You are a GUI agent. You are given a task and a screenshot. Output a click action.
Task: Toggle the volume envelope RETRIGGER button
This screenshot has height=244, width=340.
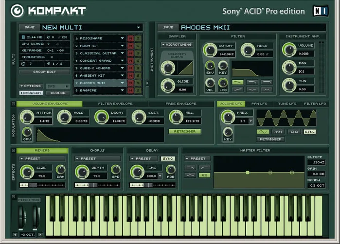pos(184,131)
